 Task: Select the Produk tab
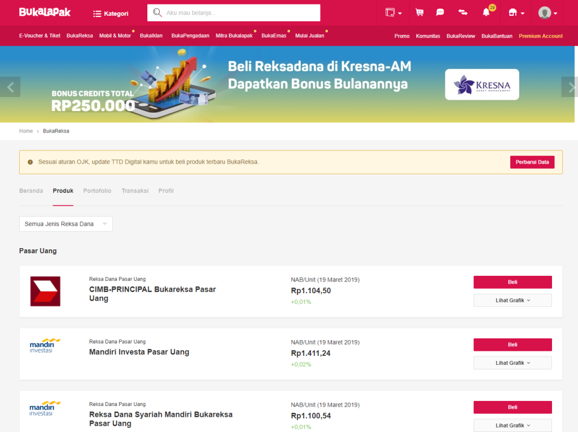click(x=63, y=191)
